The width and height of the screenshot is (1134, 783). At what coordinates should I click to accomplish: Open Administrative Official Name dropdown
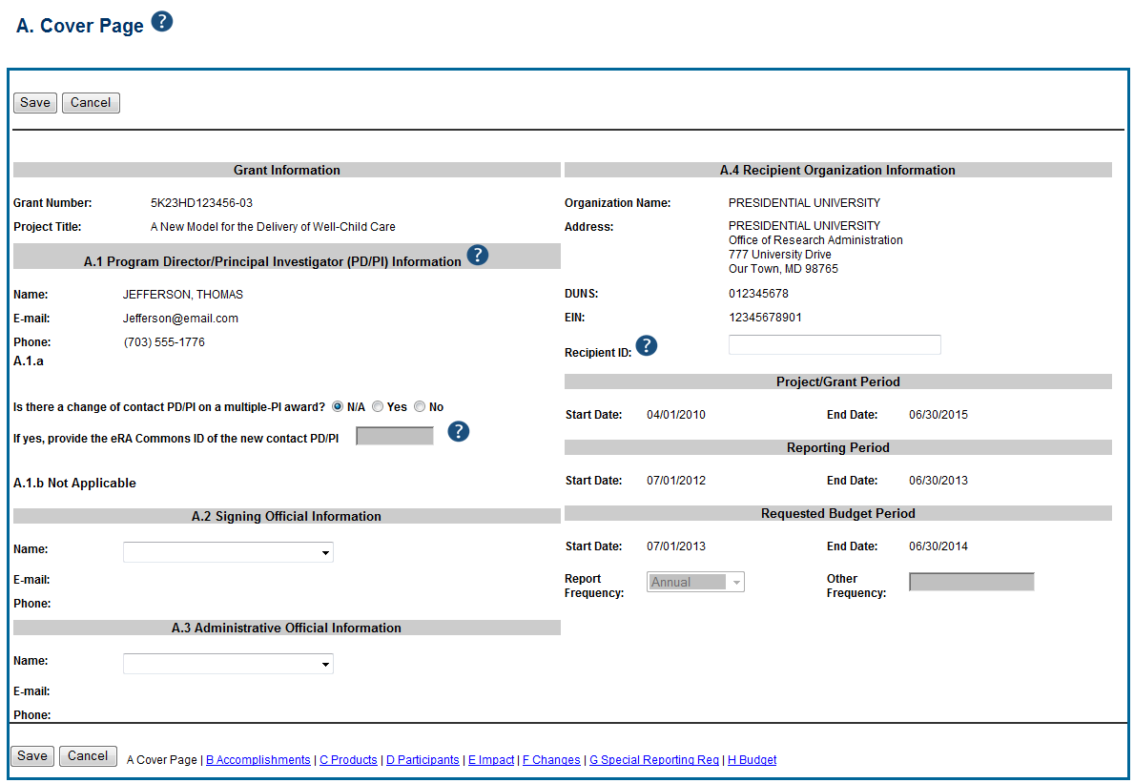[228, 664]
